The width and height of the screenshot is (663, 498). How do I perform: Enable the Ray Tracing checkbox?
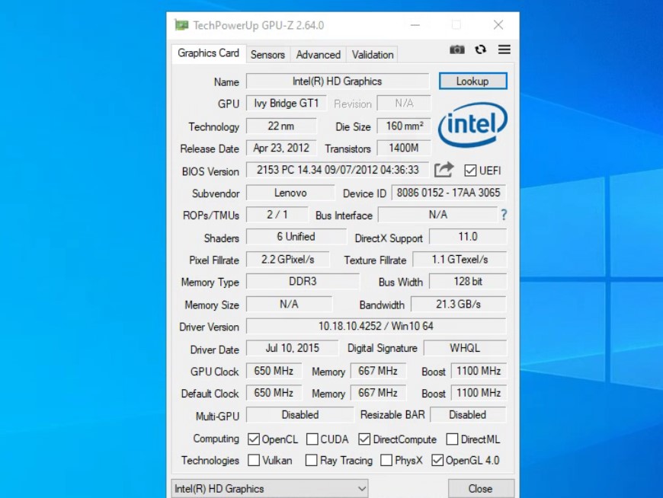(311, 461)
